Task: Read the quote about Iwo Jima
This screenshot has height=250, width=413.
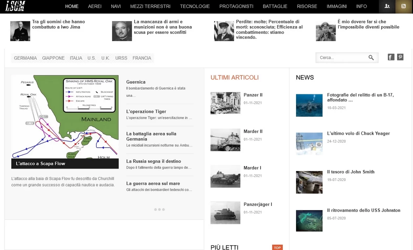Action: point(58,24)
